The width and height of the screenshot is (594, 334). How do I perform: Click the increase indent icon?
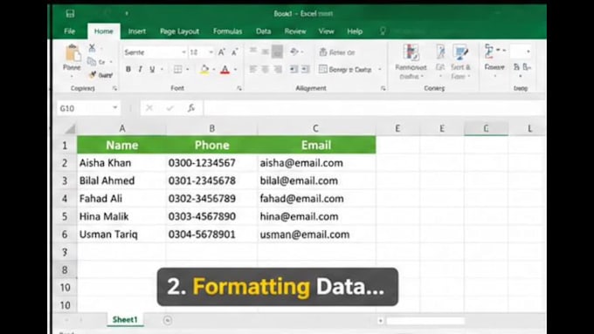coord(306,69)
